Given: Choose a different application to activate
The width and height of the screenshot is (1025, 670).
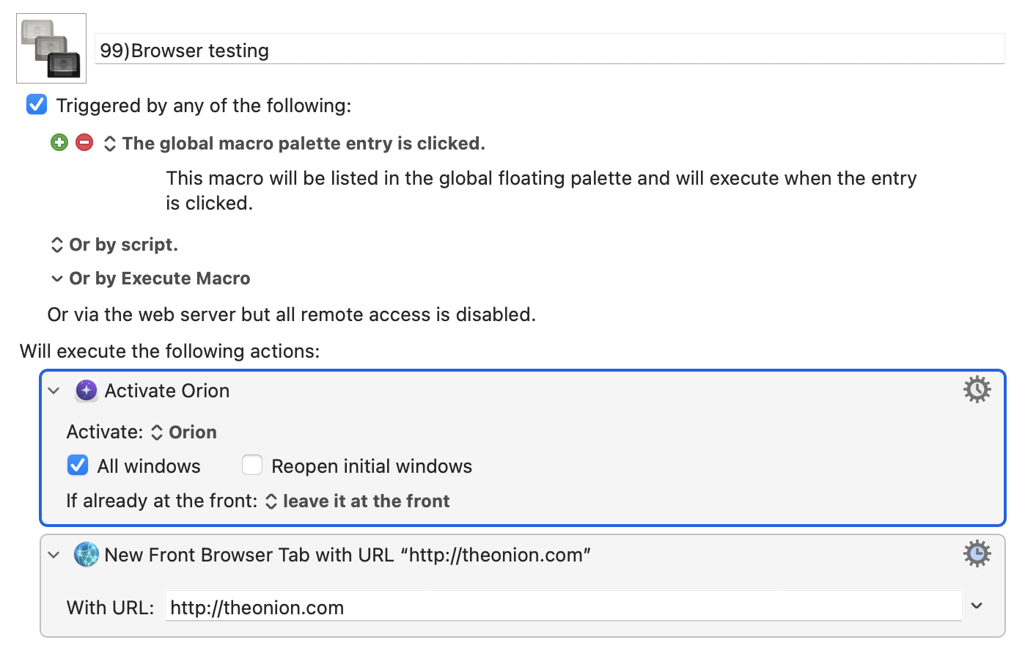Looking at the screenshot, I should tap(185, 432).
